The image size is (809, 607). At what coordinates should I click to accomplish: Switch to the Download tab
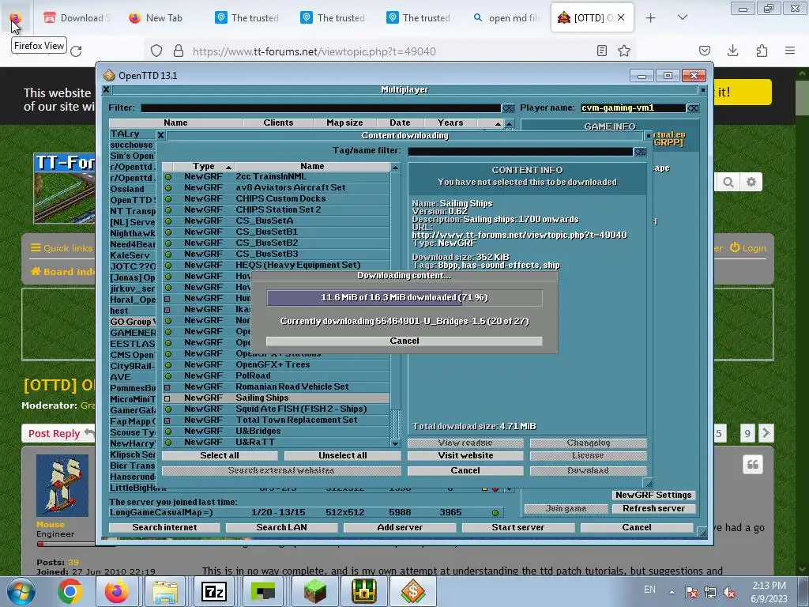point(77,18)
